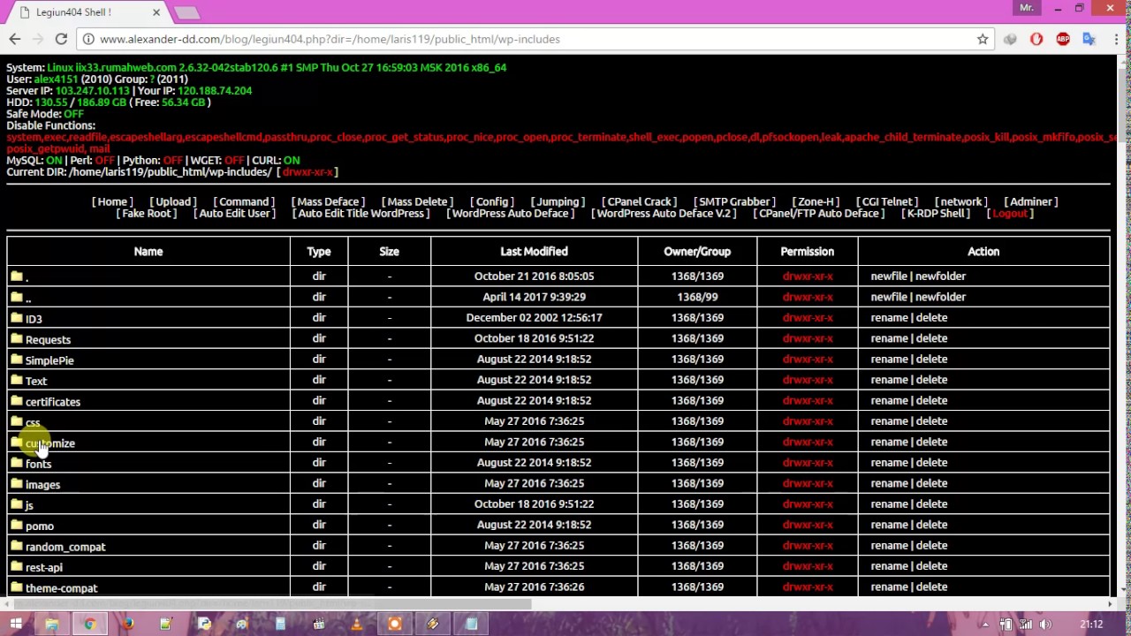Click the taskbar clock showing 21:12

[x=1091, y=625]
